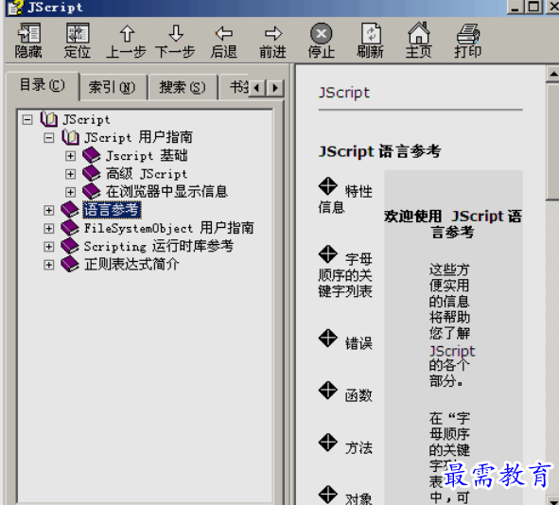Click the purple book icon of 高级 JScript
Screen dimensions: 559x505
(92, 174)
